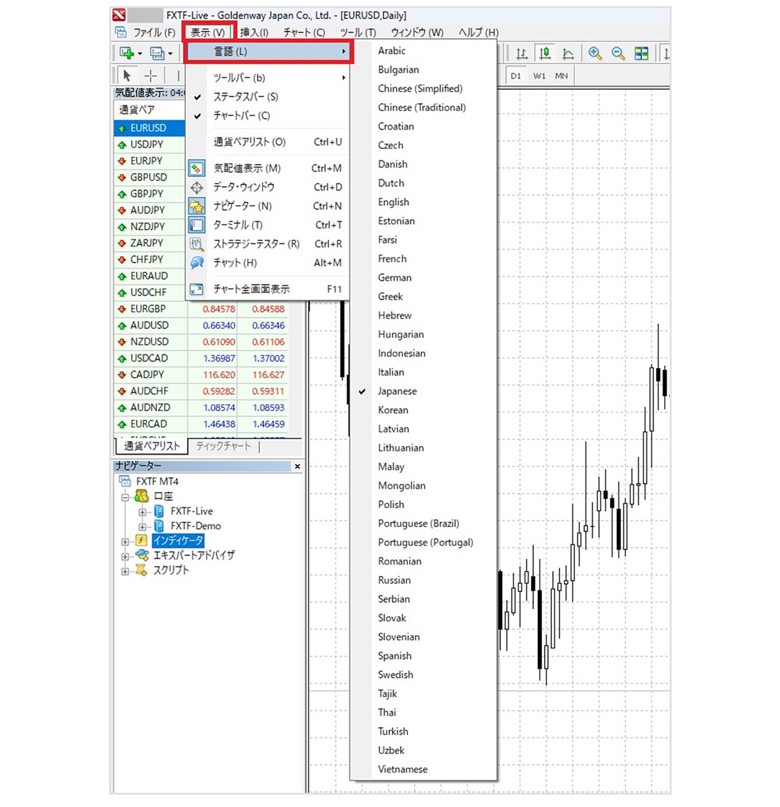Open 気配値表示 (M) market watch entry
Image resolution: width=780 pixels, height=807 pixels.
[x=269, y=168]
